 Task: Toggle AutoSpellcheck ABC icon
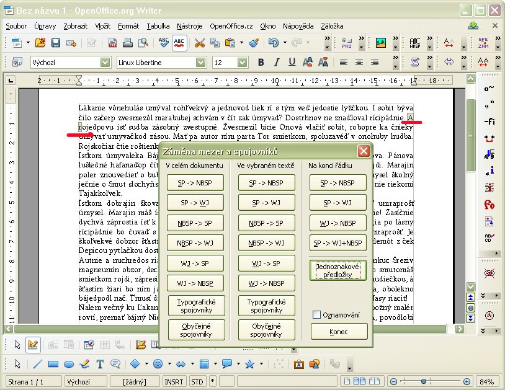[x=179, y=43]
